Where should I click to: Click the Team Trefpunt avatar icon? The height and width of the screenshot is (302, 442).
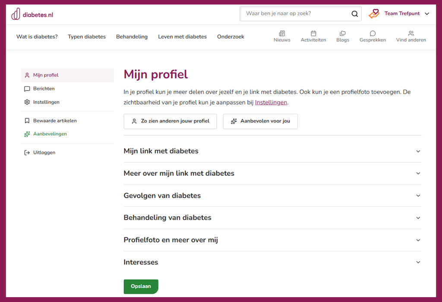click(x=374, y=14)
